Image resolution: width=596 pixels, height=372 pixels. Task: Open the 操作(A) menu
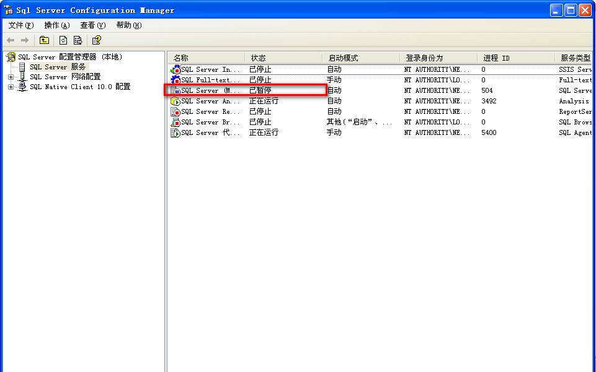click(x=57, y=25)
